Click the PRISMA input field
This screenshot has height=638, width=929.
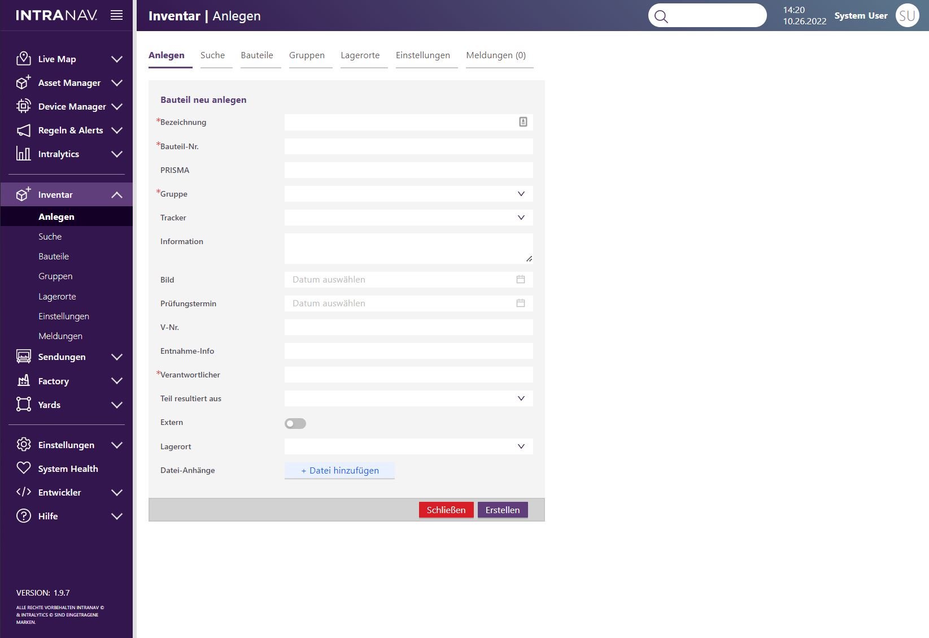click(408, 170)
